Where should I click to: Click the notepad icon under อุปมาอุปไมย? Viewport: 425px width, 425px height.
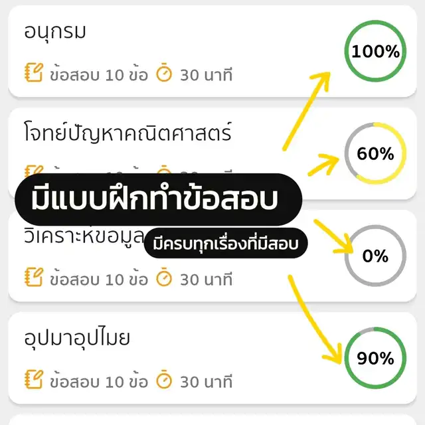coord(33,381)
